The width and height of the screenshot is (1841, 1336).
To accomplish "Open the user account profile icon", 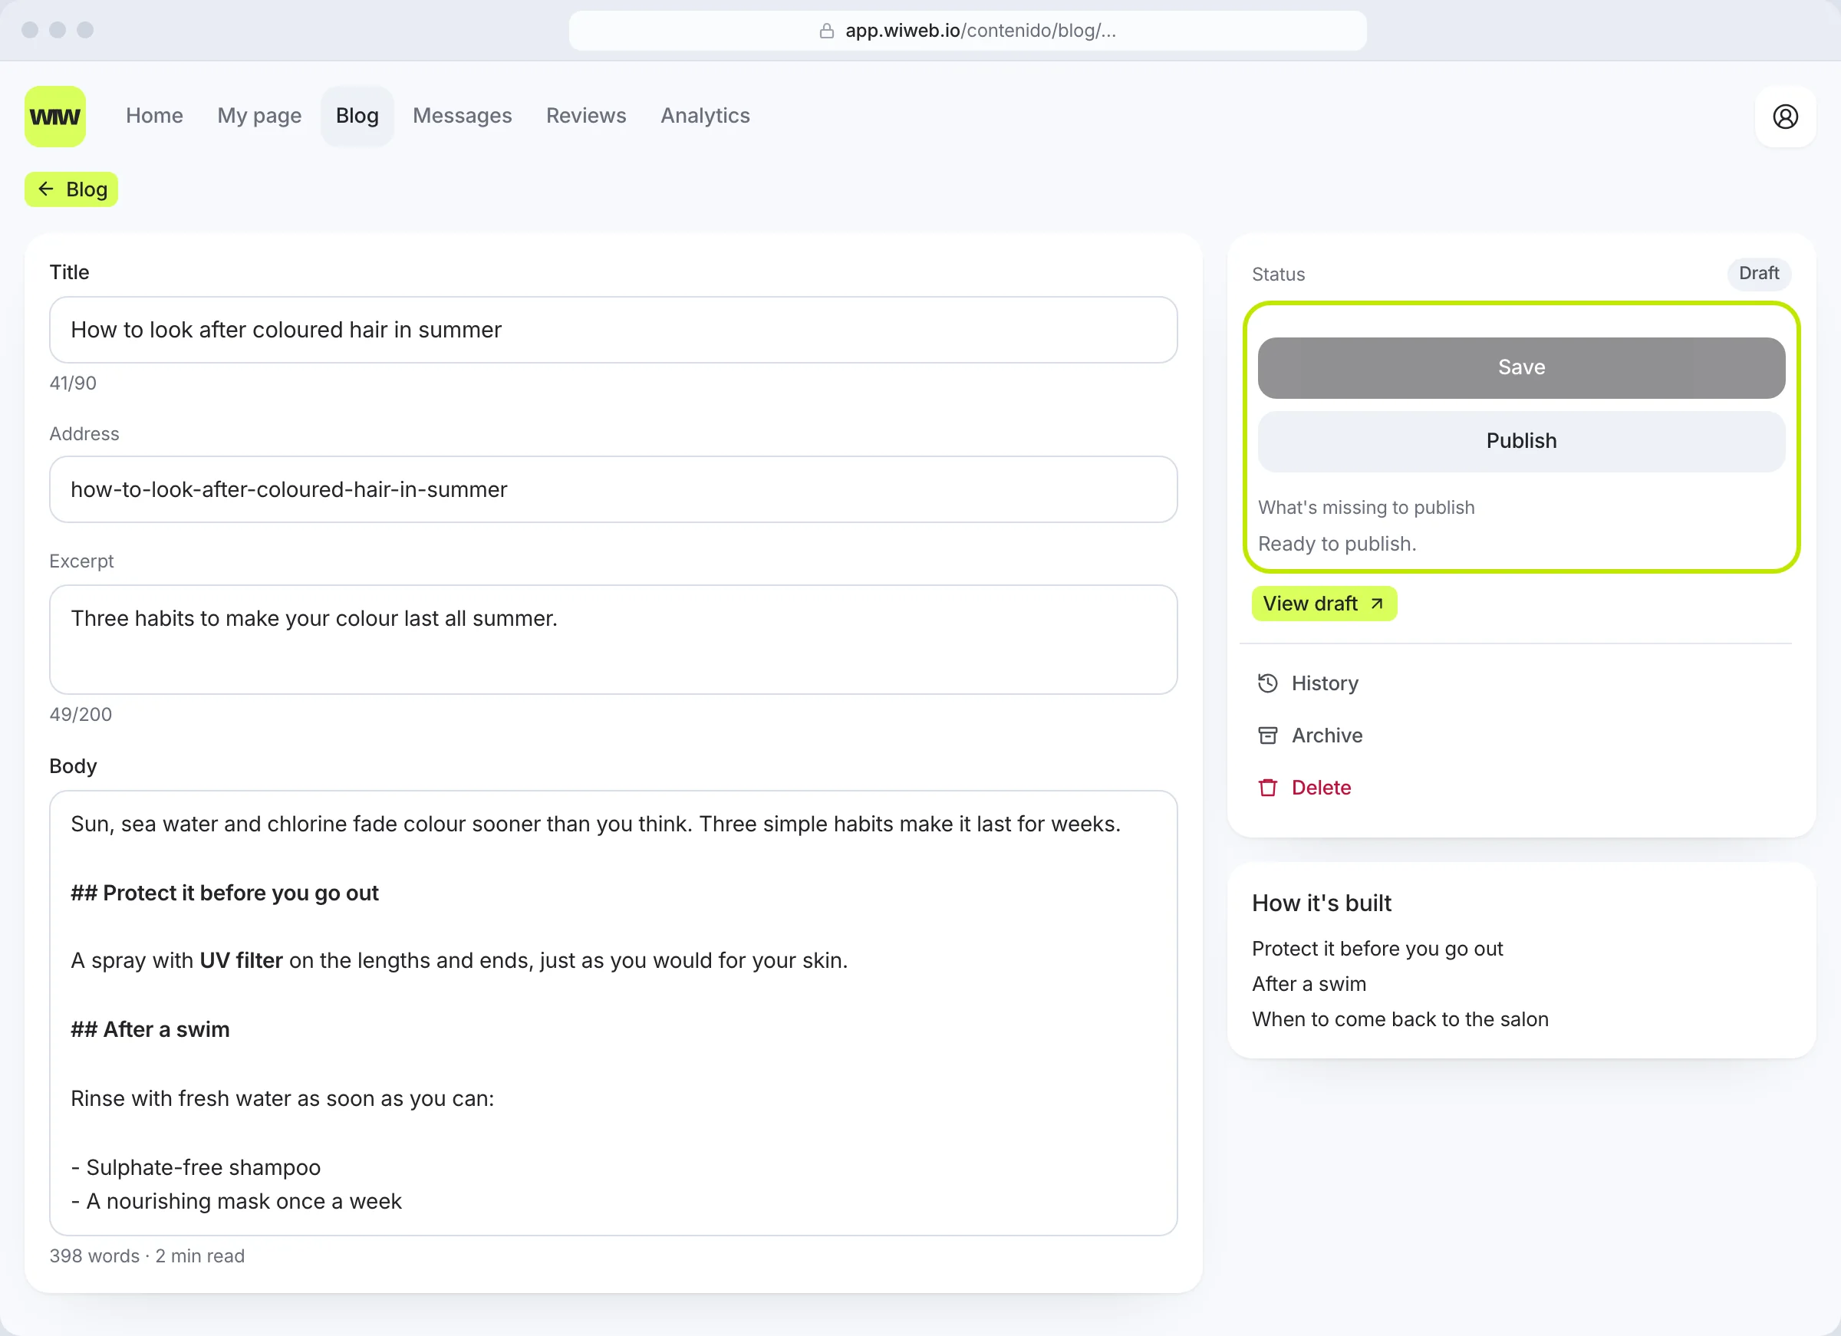I will 1785,116.
